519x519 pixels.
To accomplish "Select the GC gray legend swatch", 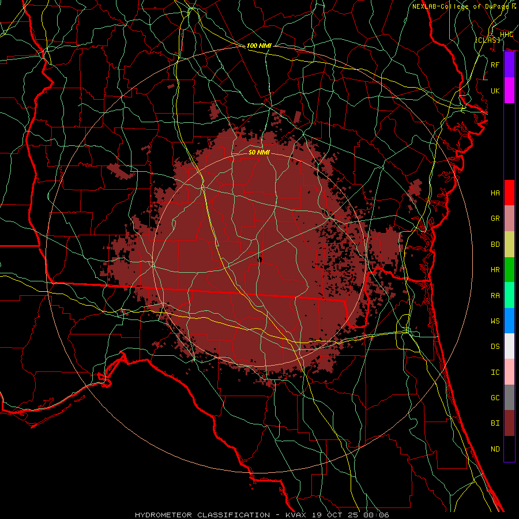I will [509, 397].
